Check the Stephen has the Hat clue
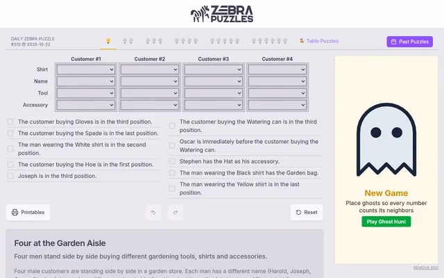 click(172, 161)
